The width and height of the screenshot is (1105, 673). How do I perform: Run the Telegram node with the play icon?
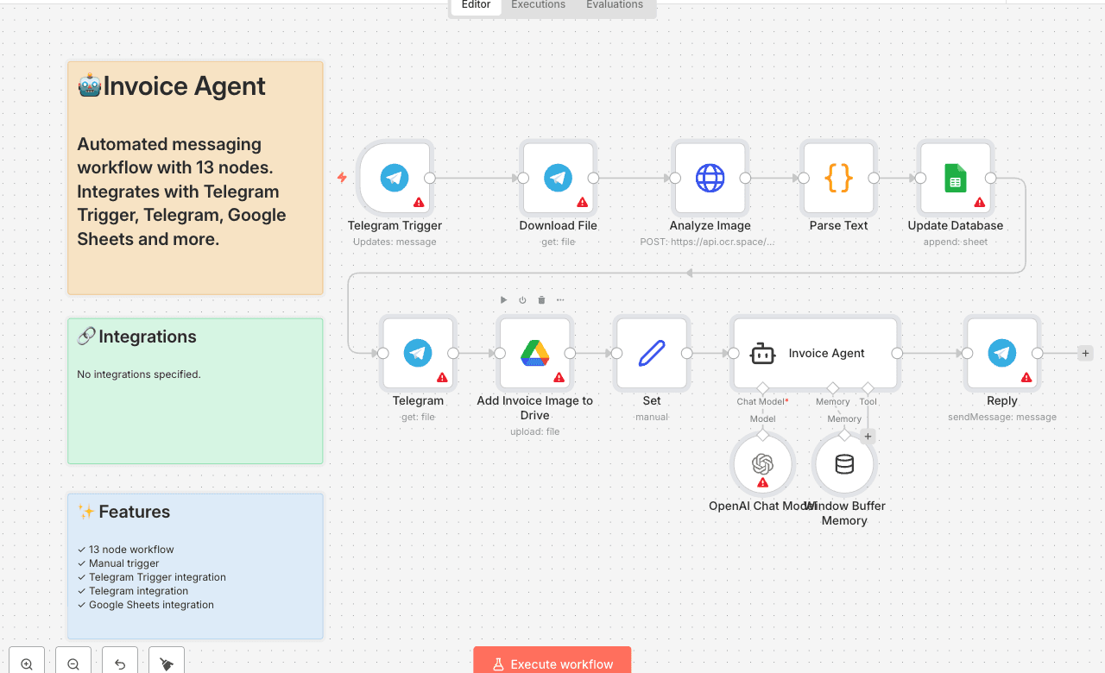click(x=503, y=299)
